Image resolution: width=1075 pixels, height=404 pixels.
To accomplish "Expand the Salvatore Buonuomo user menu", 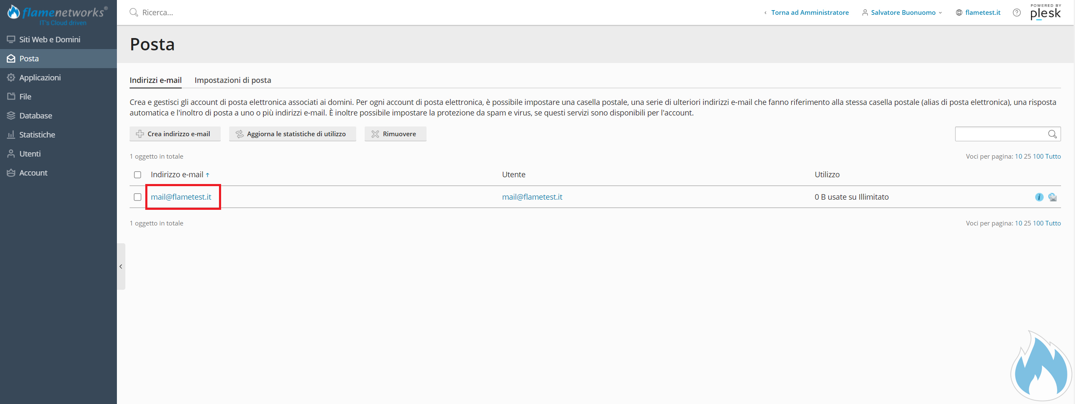I will tap(903, 13).
